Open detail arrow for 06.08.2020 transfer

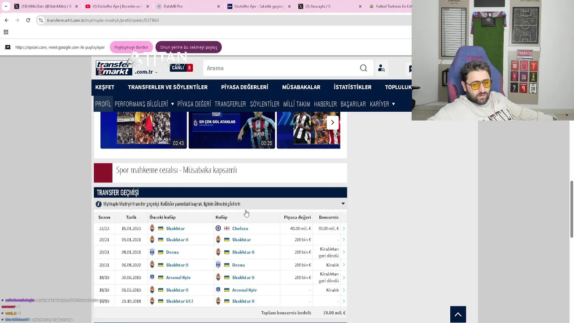coord(344,265)
